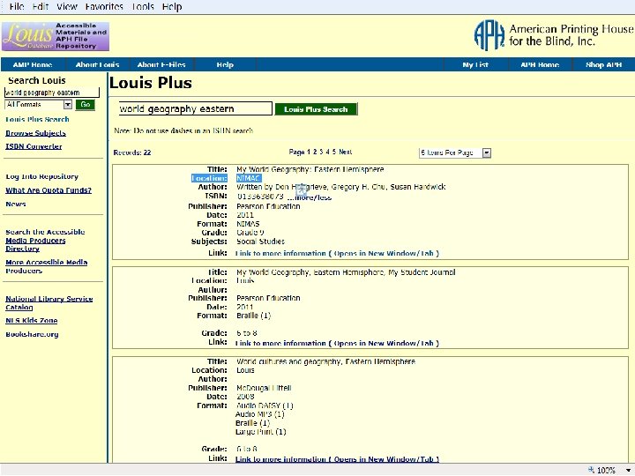Click 'Grade 9' text in first record
Image resolution: width=635 pixels, height=476 pixels.
pyautogui.click(x=250, y=233)
